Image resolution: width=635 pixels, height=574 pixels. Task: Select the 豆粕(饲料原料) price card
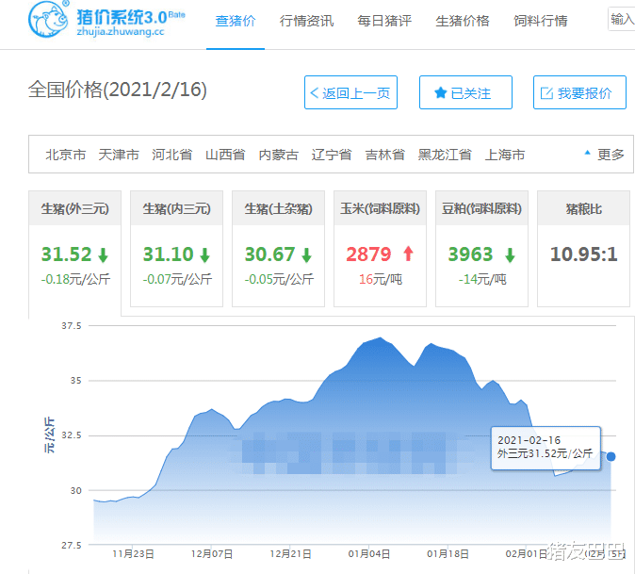[x=481, y=249]
